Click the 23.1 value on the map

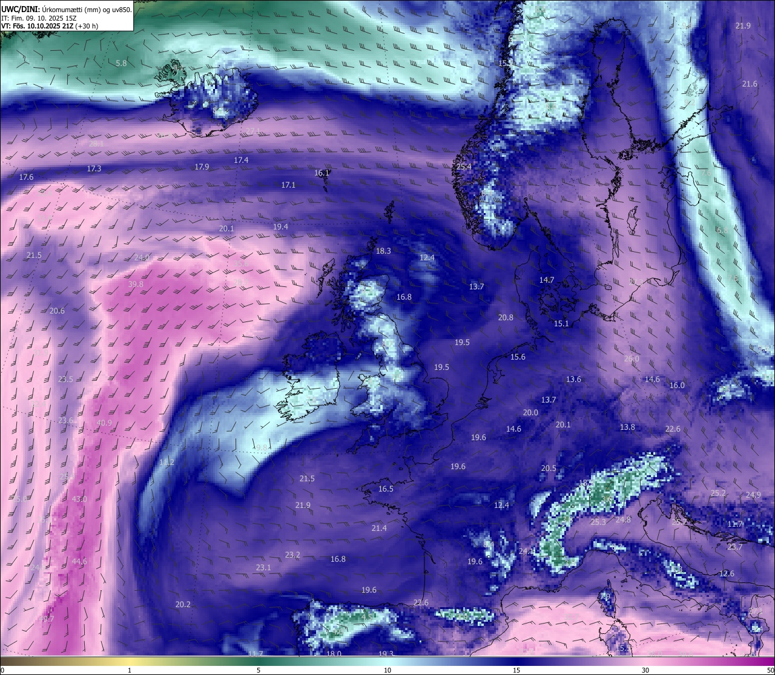pyautogui.click(x=263, y=567)
